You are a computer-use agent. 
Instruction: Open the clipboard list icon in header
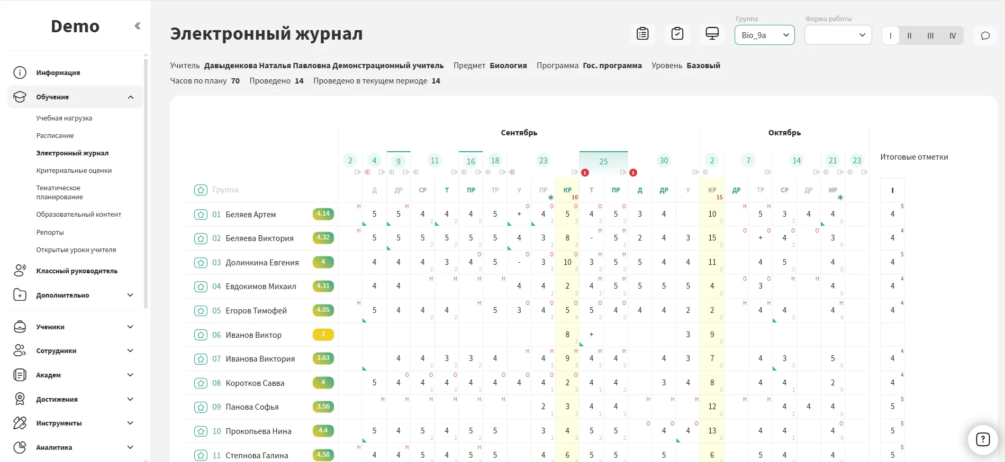click(x=642, y=34)
